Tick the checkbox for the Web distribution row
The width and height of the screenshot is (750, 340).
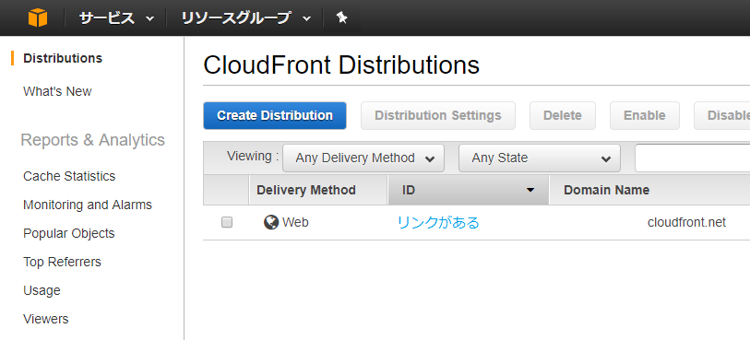(227, 222)
